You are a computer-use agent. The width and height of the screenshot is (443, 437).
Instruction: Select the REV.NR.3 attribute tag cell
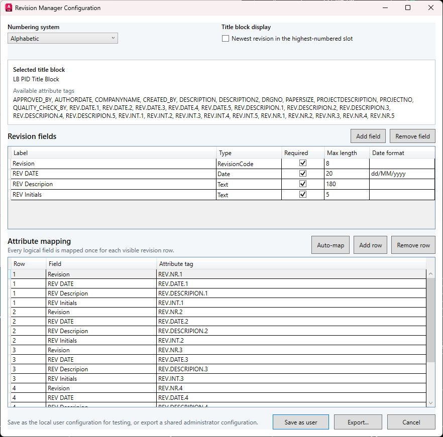(291, 350)
